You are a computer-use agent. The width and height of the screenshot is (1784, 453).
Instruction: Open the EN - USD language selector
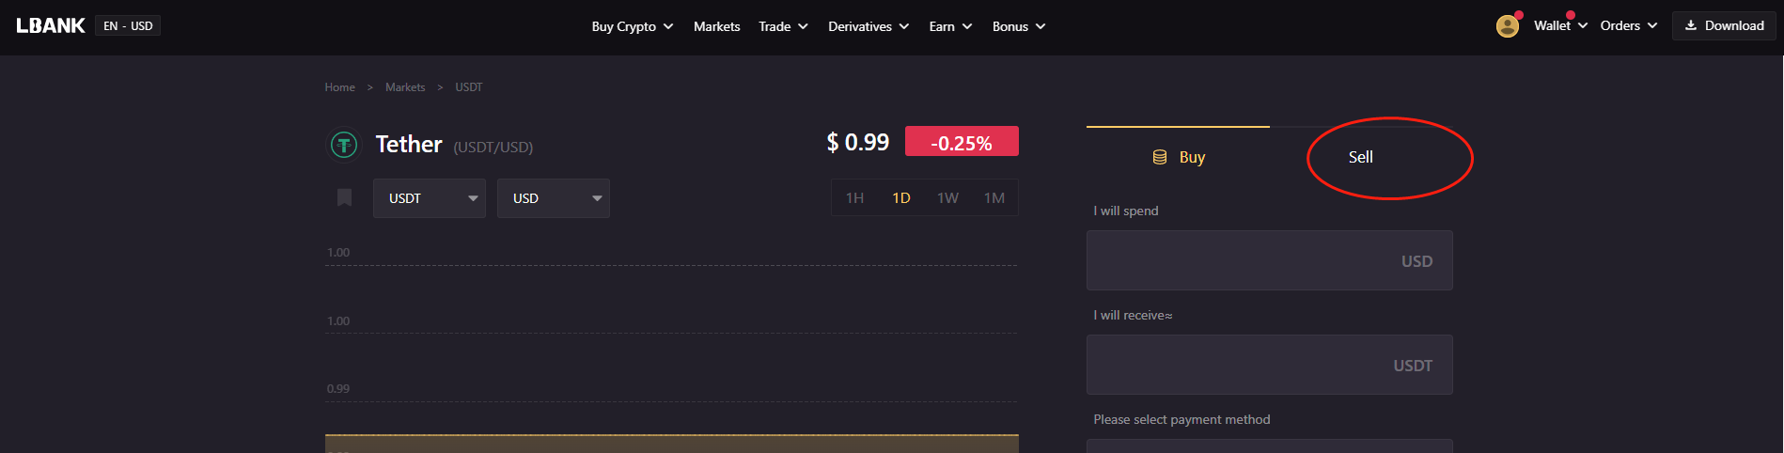128,25
